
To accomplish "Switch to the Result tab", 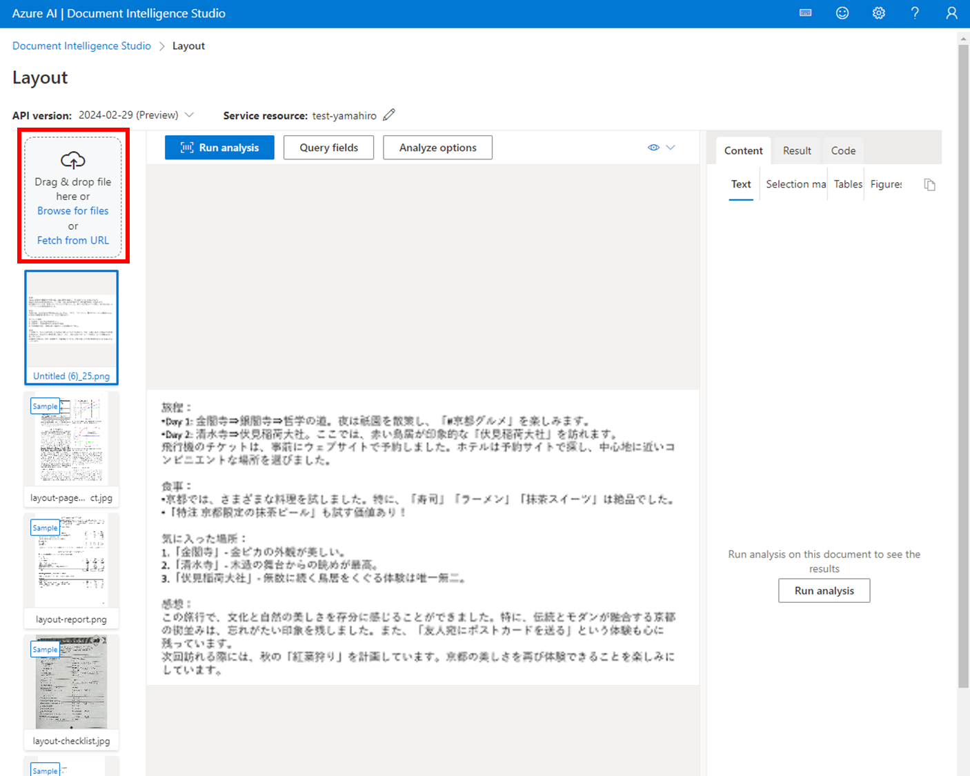I will tap(797, 150).
